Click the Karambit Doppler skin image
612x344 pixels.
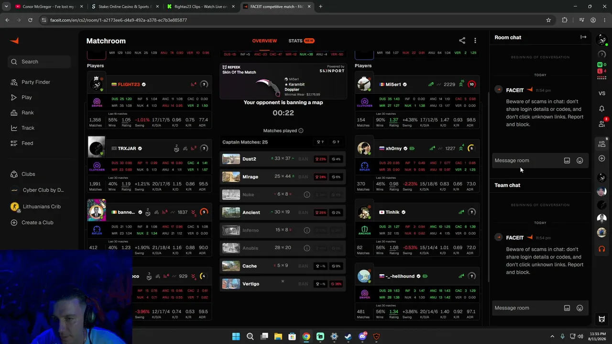click(x=269, y=87)
